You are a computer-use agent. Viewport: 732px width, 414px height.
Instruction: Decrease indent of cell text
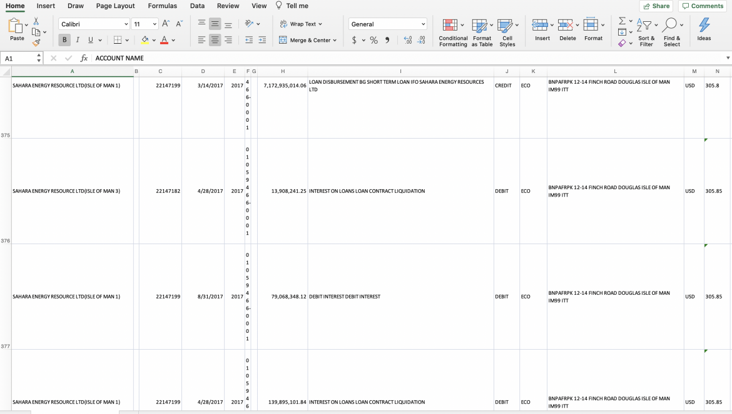click(249, 40)
